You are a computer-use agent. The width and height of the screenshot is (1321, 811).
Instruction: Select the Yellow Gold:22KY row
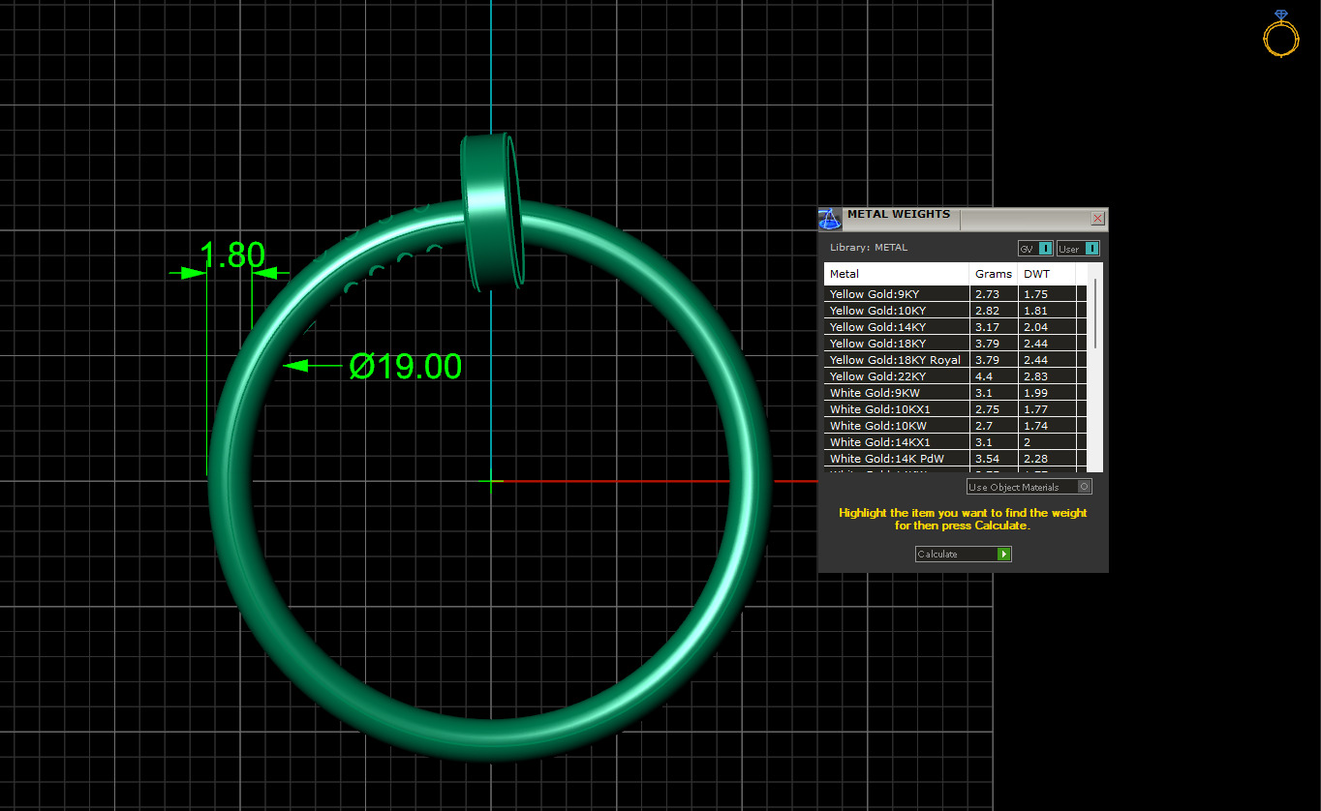[956, 376]
